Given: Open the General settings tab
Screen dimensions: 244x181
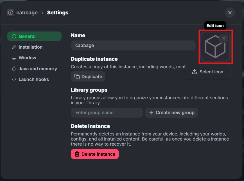Looking at the screenshot, I should pyautogui.click(x=34, y=36).
